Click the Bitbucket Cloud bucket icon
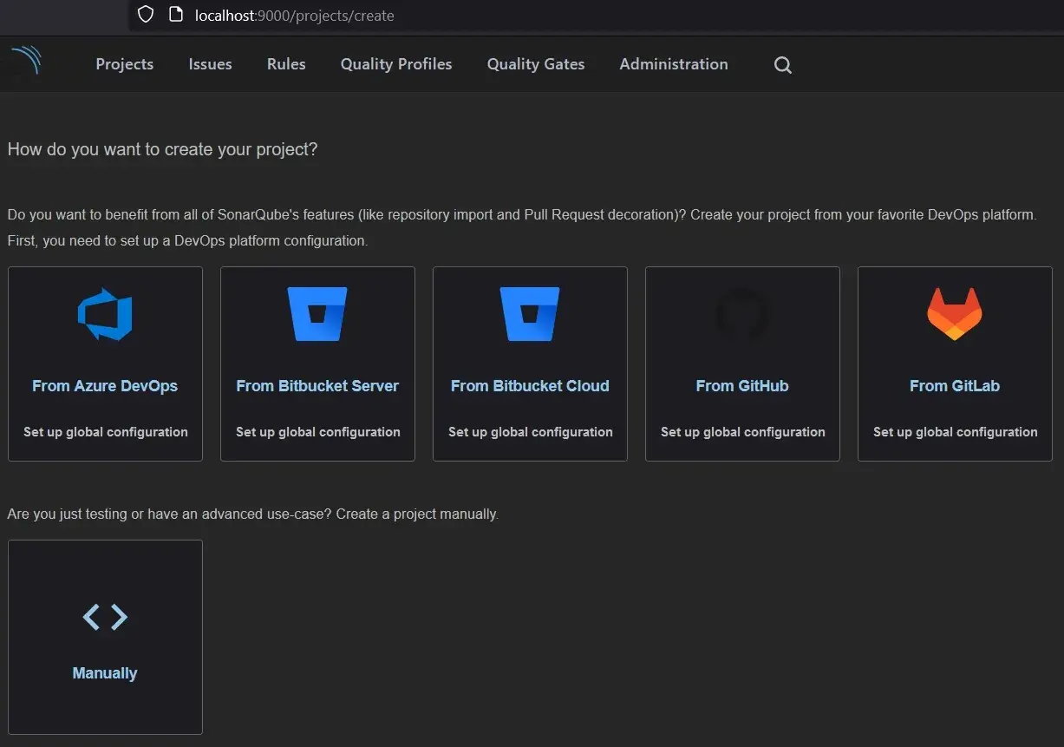The height and width of the screenshot is (747, 1064). click(530, 314)
